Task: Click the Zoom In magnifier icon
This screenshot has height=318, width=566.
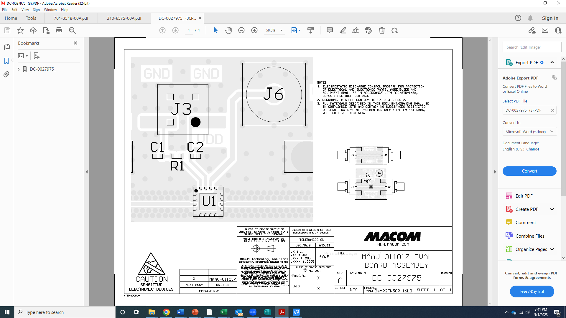Action: coord(254,30)
